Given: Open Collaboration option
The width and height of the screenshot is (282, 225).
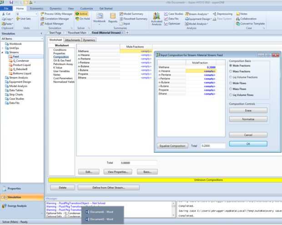Looking at the screenshot, I should [246, 19].
